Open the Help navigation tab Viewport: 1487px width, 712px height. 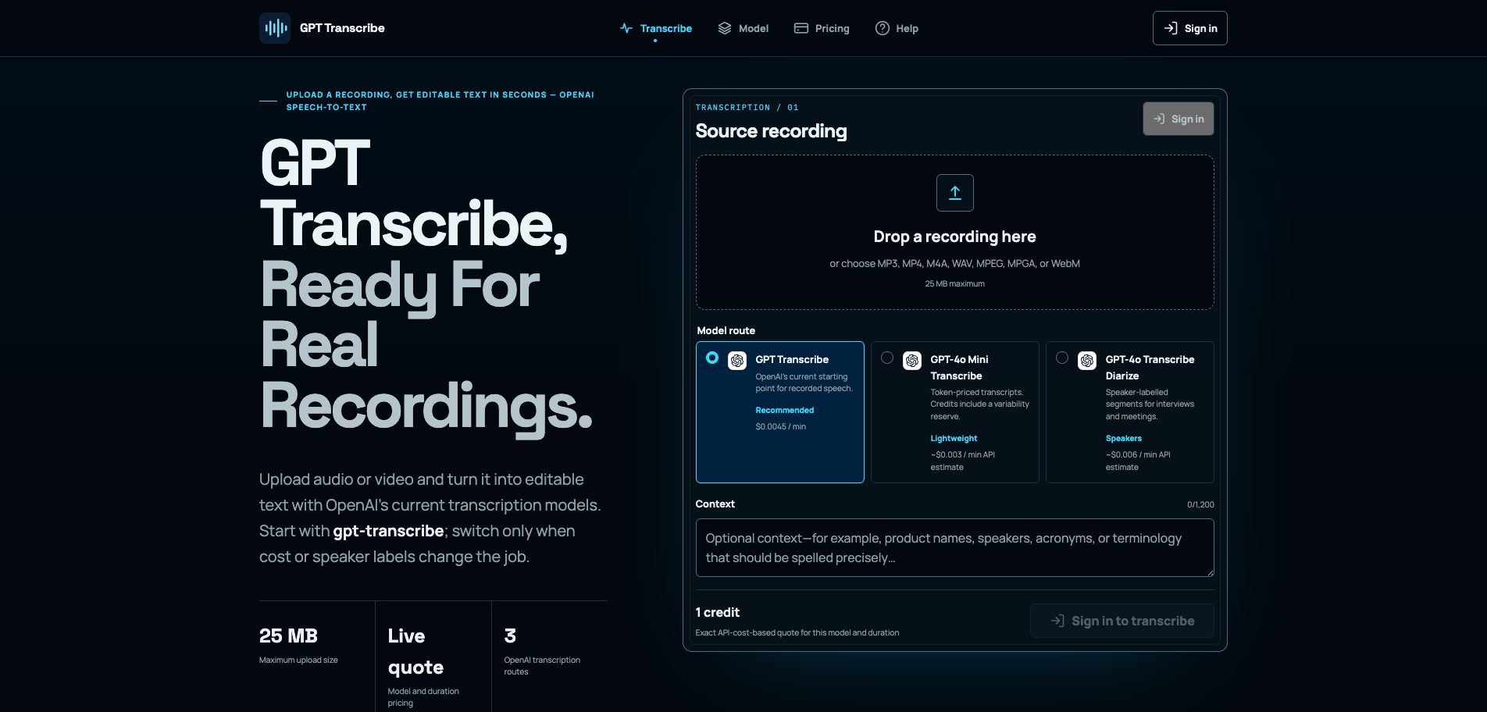[x=897, y=28]
